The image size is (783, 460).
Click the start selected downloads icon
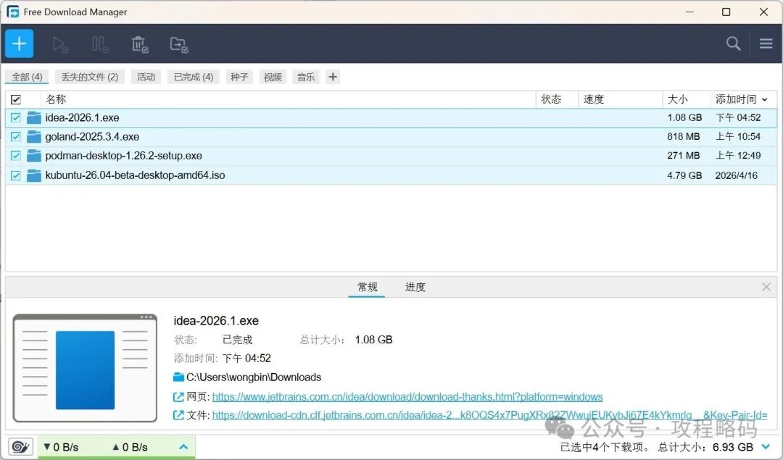(60, 44)
